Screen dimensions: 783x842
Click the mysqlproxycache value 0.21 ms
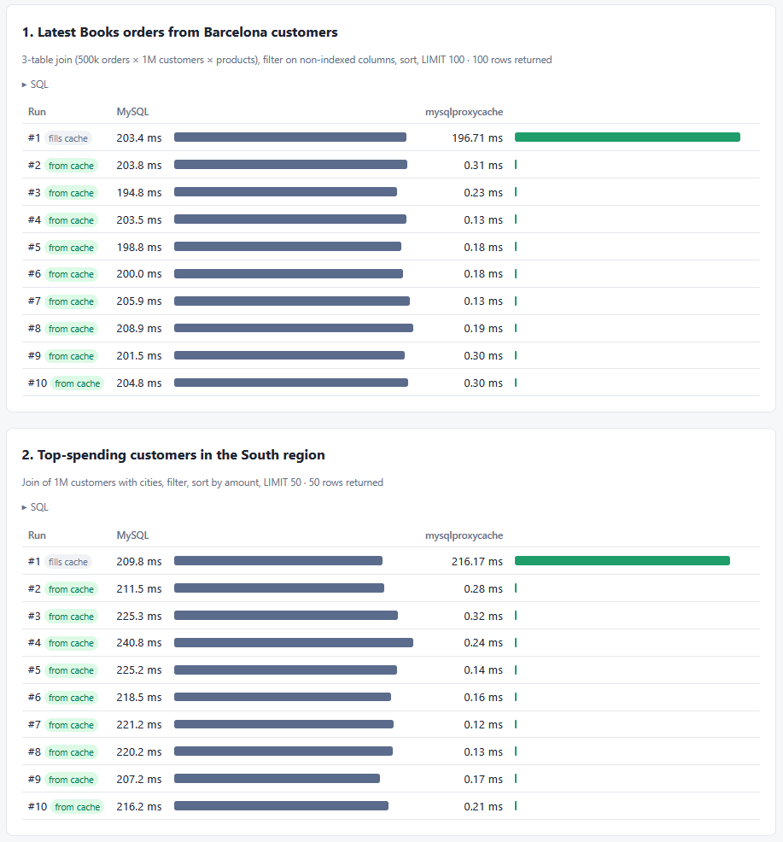point(483,806)
